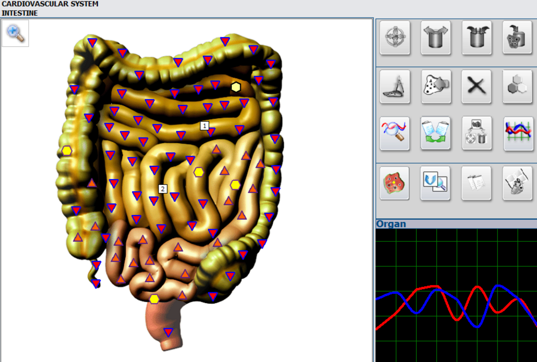537x362 pixels.
Task: Click the yellow hexagon on the ascending colon
Action: point(67,151)
